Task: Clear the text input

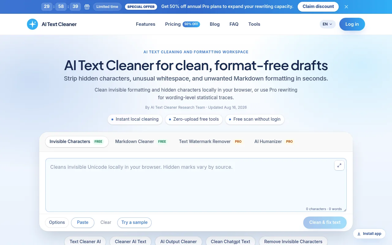Action: tap(106, 223)
